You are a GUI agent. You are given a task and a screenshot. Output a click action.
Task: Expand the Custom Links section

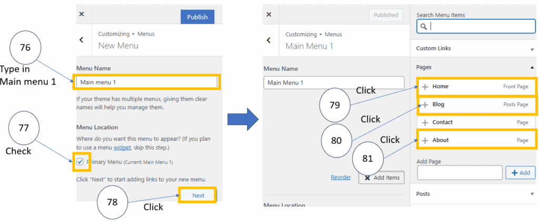tap(532, 49)
